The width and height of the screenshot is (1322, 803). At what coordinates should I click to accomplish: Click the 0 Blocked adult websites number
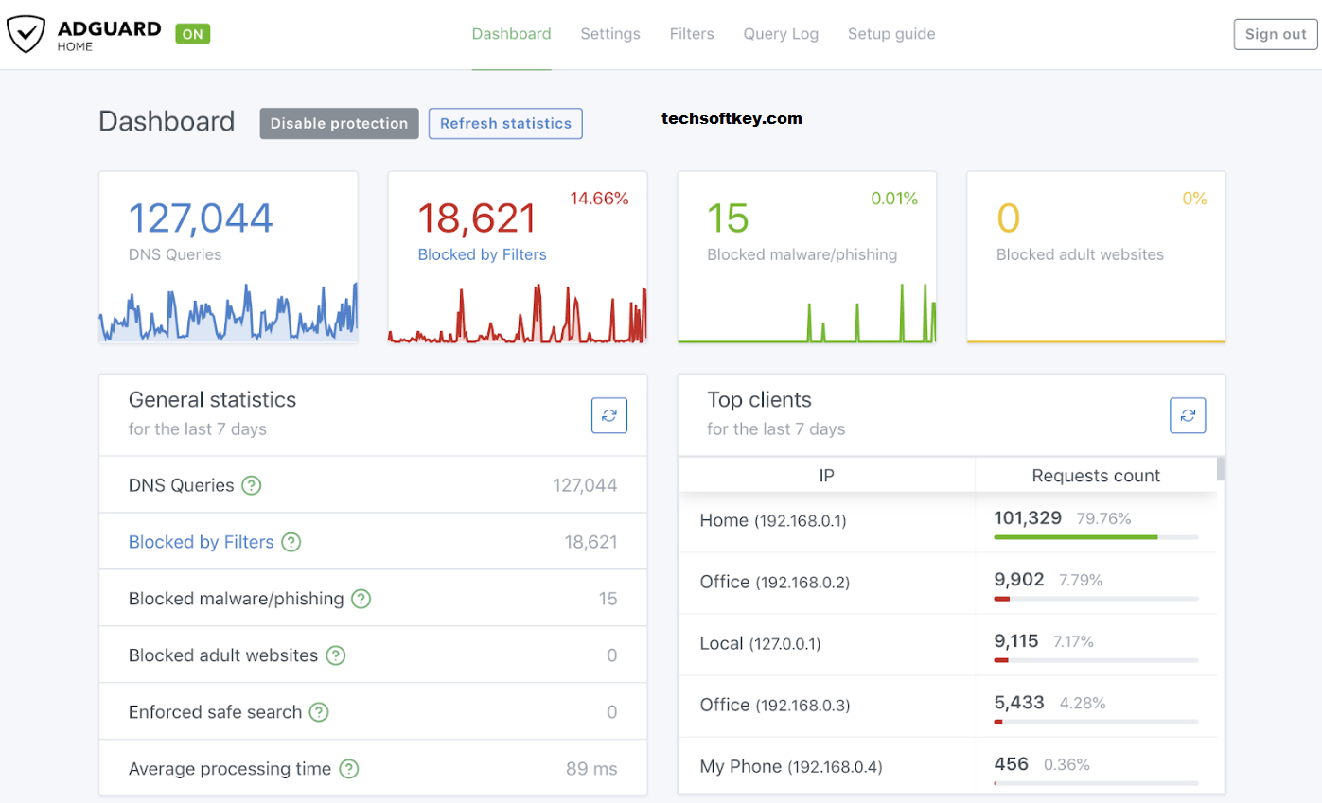pos(1009,218)
